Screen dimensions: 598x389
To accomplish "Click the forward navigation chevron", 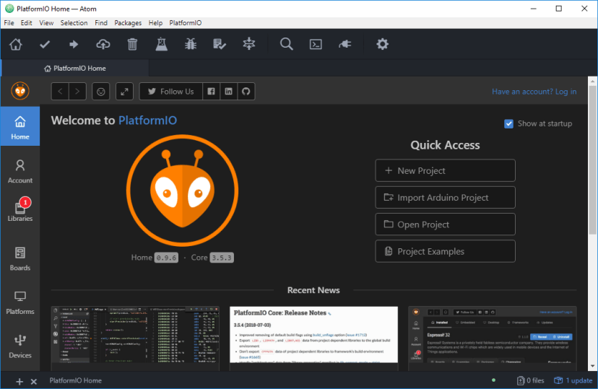I will point(78,92).
